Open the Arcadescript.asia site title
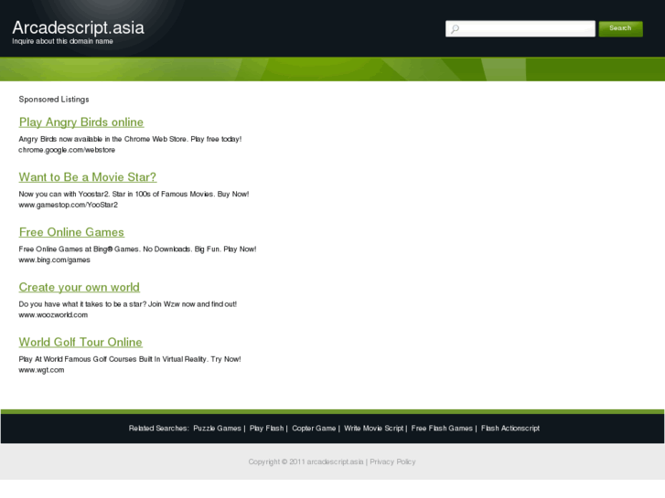 click(78, 27)
